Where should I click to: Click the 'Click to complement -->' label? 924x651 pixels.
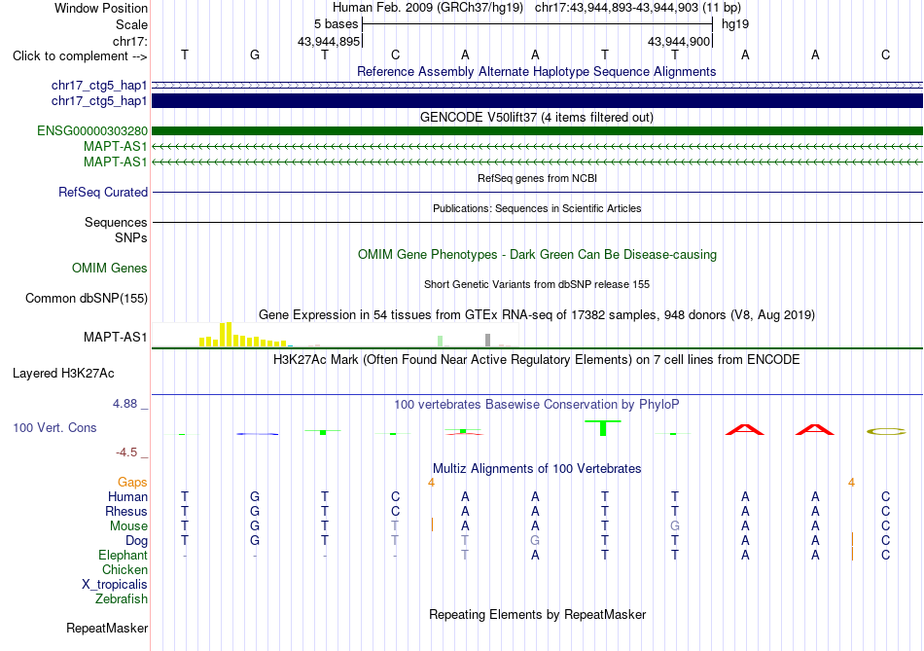80,56
